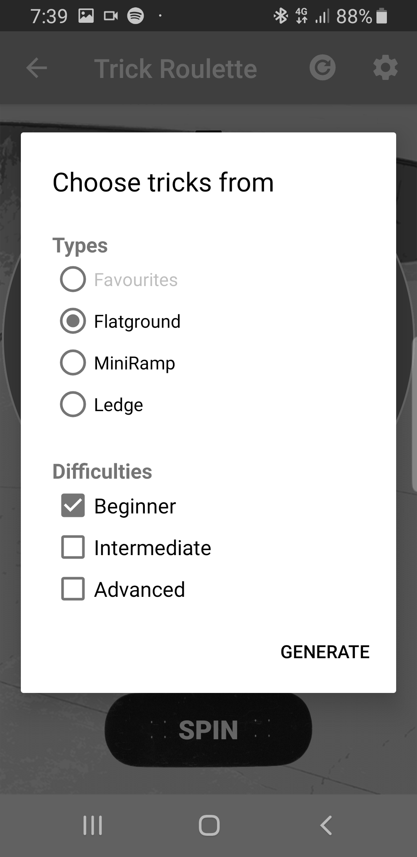Open settings with the gear icon

385,68
